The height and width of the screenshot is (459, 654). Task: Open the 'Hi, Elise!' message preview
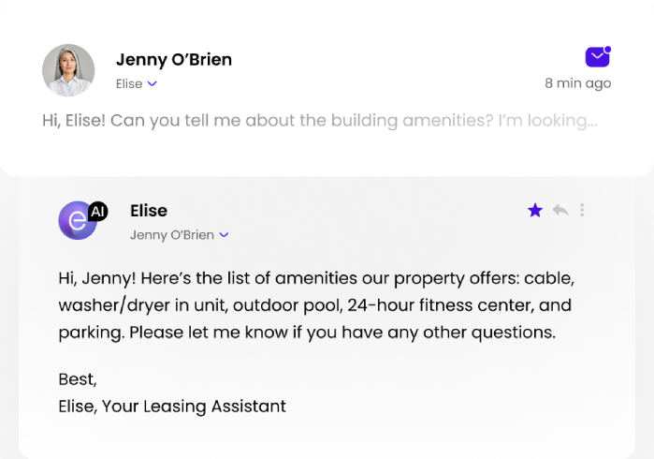pos(319,121)
